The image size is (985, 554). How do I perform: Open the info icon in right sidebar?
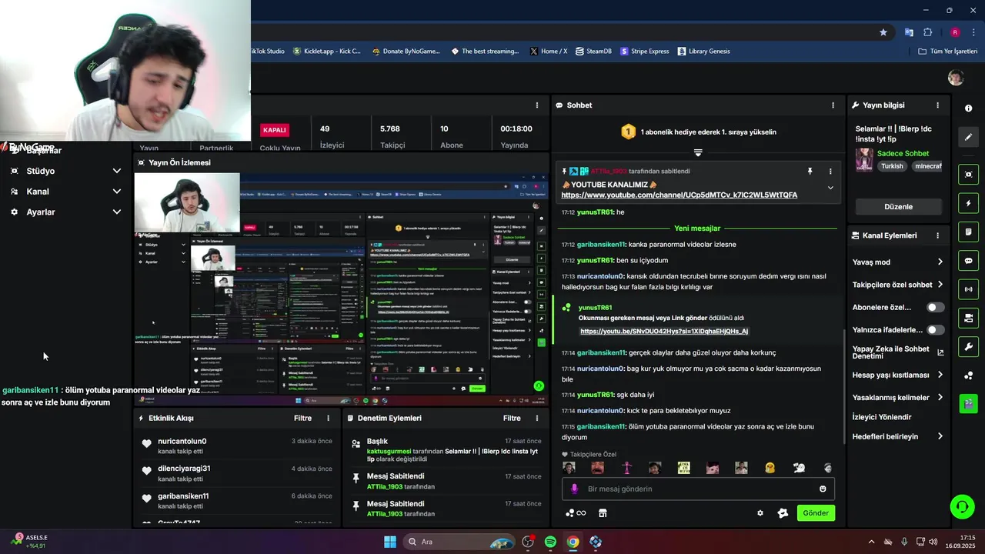tap(969, 108)
